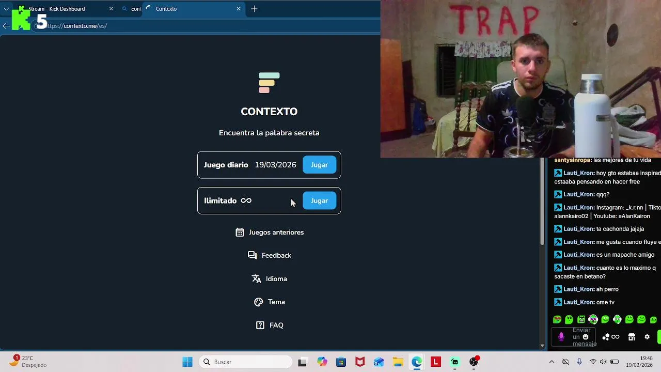Click Lauti_Kron message 'ah perro'

607,289
